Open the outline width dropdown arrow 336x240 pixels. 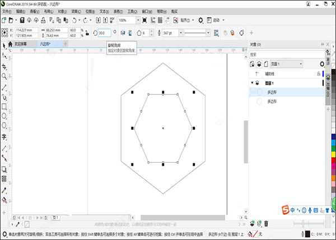pos(181,33)
